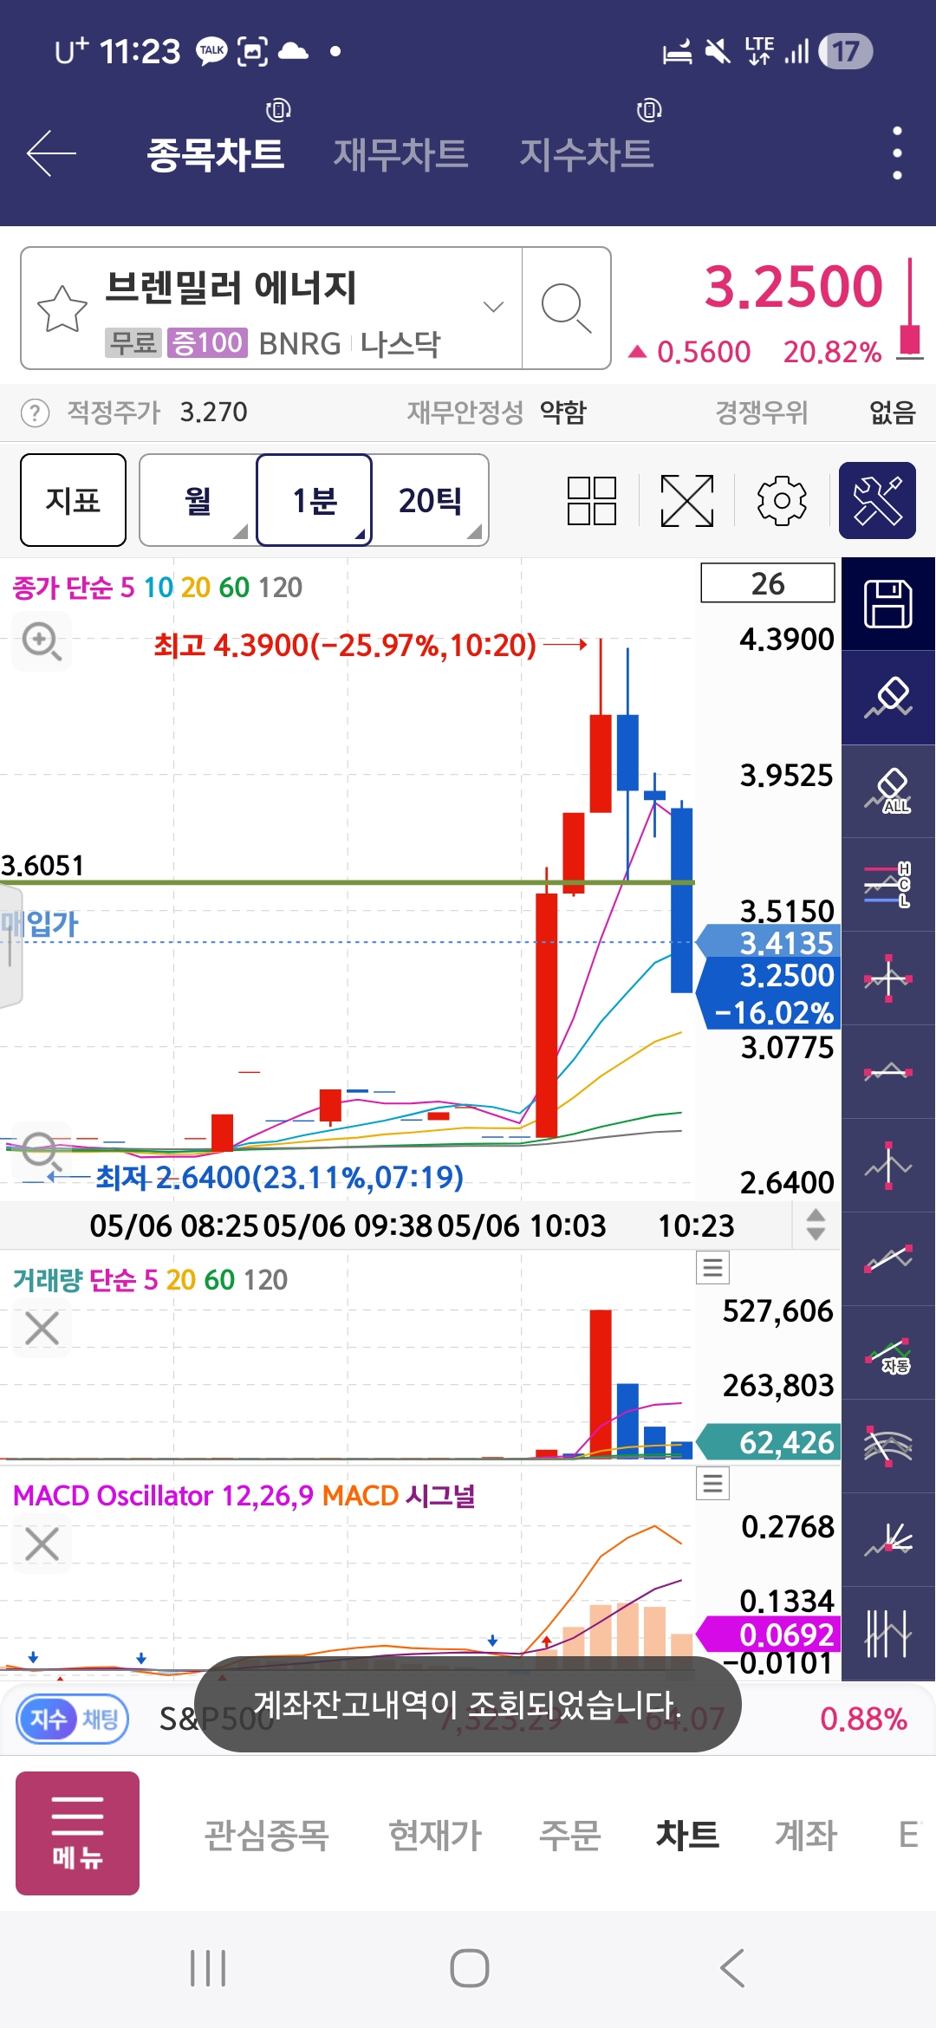Tap the 재무안정성 약함 label
The image size is (936, 2028).
497,413
